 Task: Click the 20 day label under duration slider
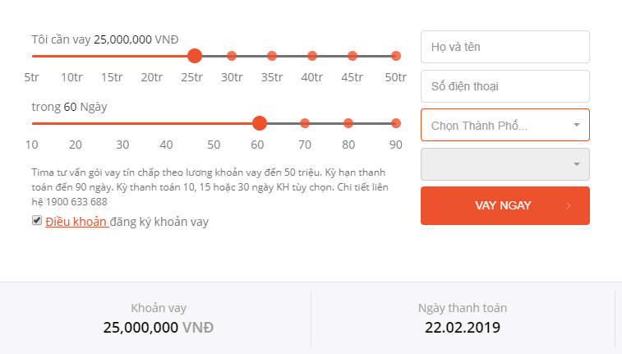click(x=76, y=145)
